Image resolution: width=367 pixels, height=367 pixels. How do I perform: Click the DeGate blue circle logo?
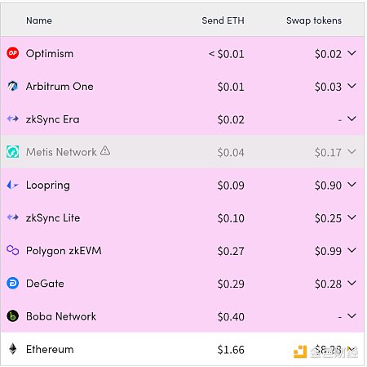coord(12,283)
